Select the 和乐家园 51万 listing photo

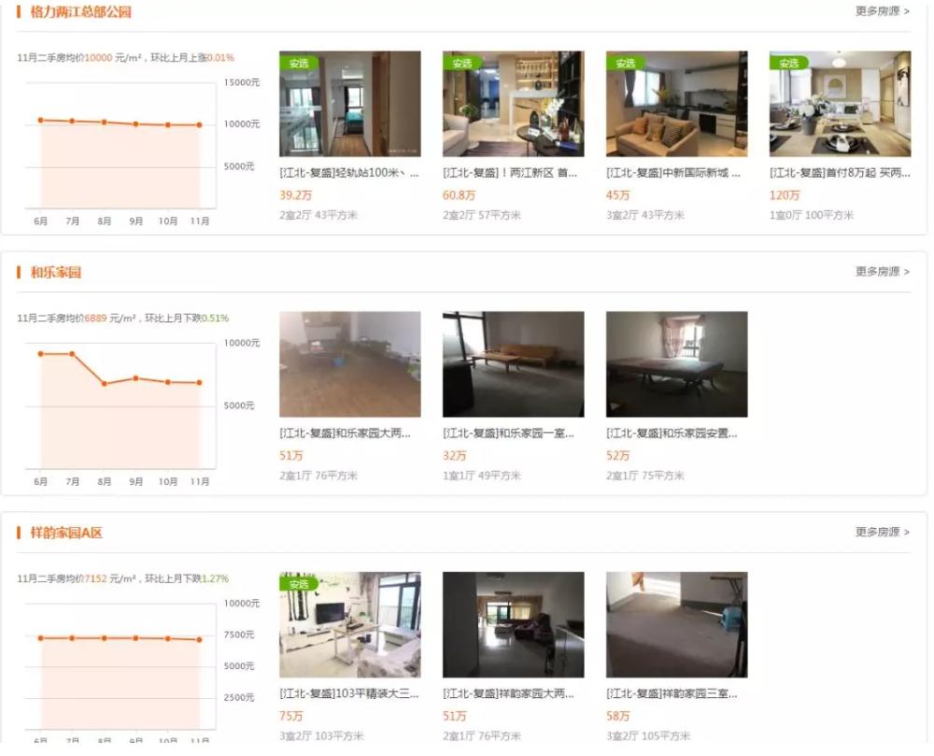pos(349,364)
